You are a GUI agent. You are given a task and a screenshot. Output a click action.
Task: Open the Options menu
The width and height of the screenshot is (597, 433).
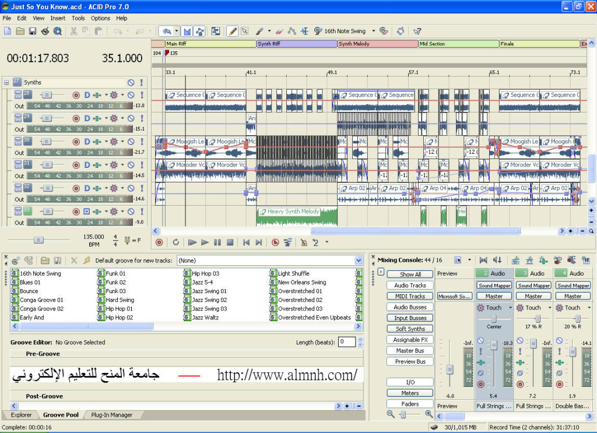[100, 18]
